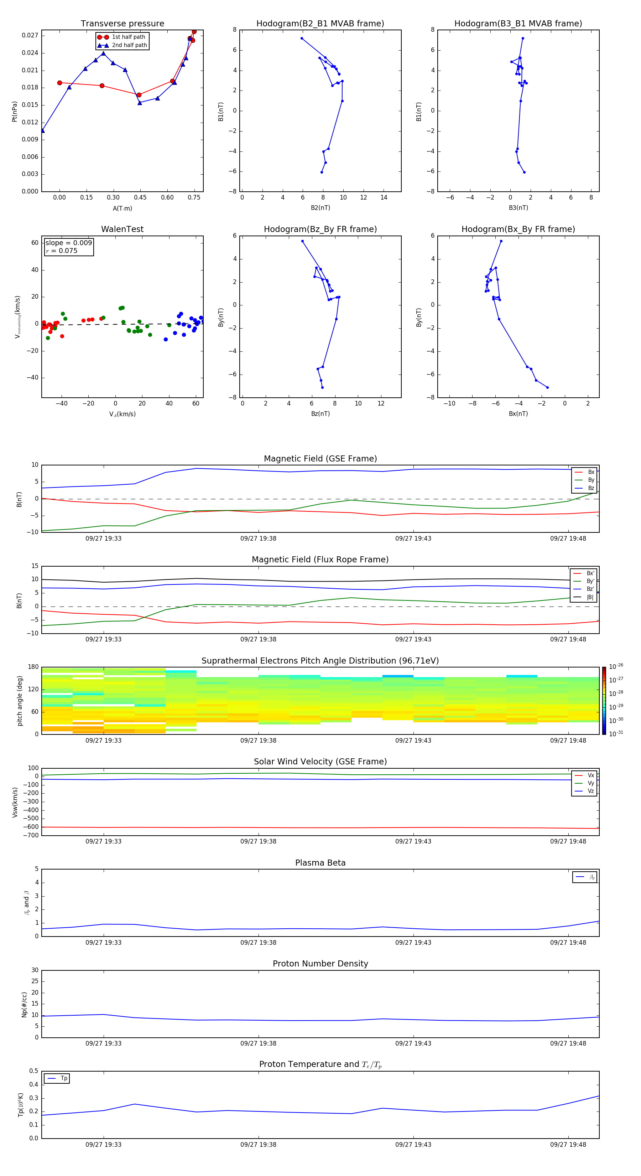Screen dimensions: 641x1176
Task: Click the "pitch angle (deg)" y-axis label
Action: click(20, 701)
